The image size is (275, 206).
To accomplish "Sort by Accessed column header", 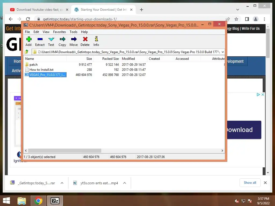I will point(187,59).
